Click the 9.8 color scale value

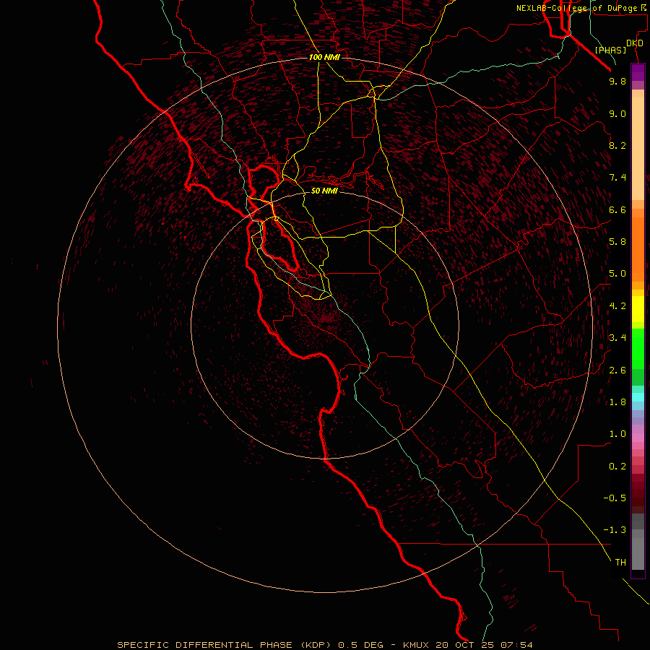click(617, 81)
